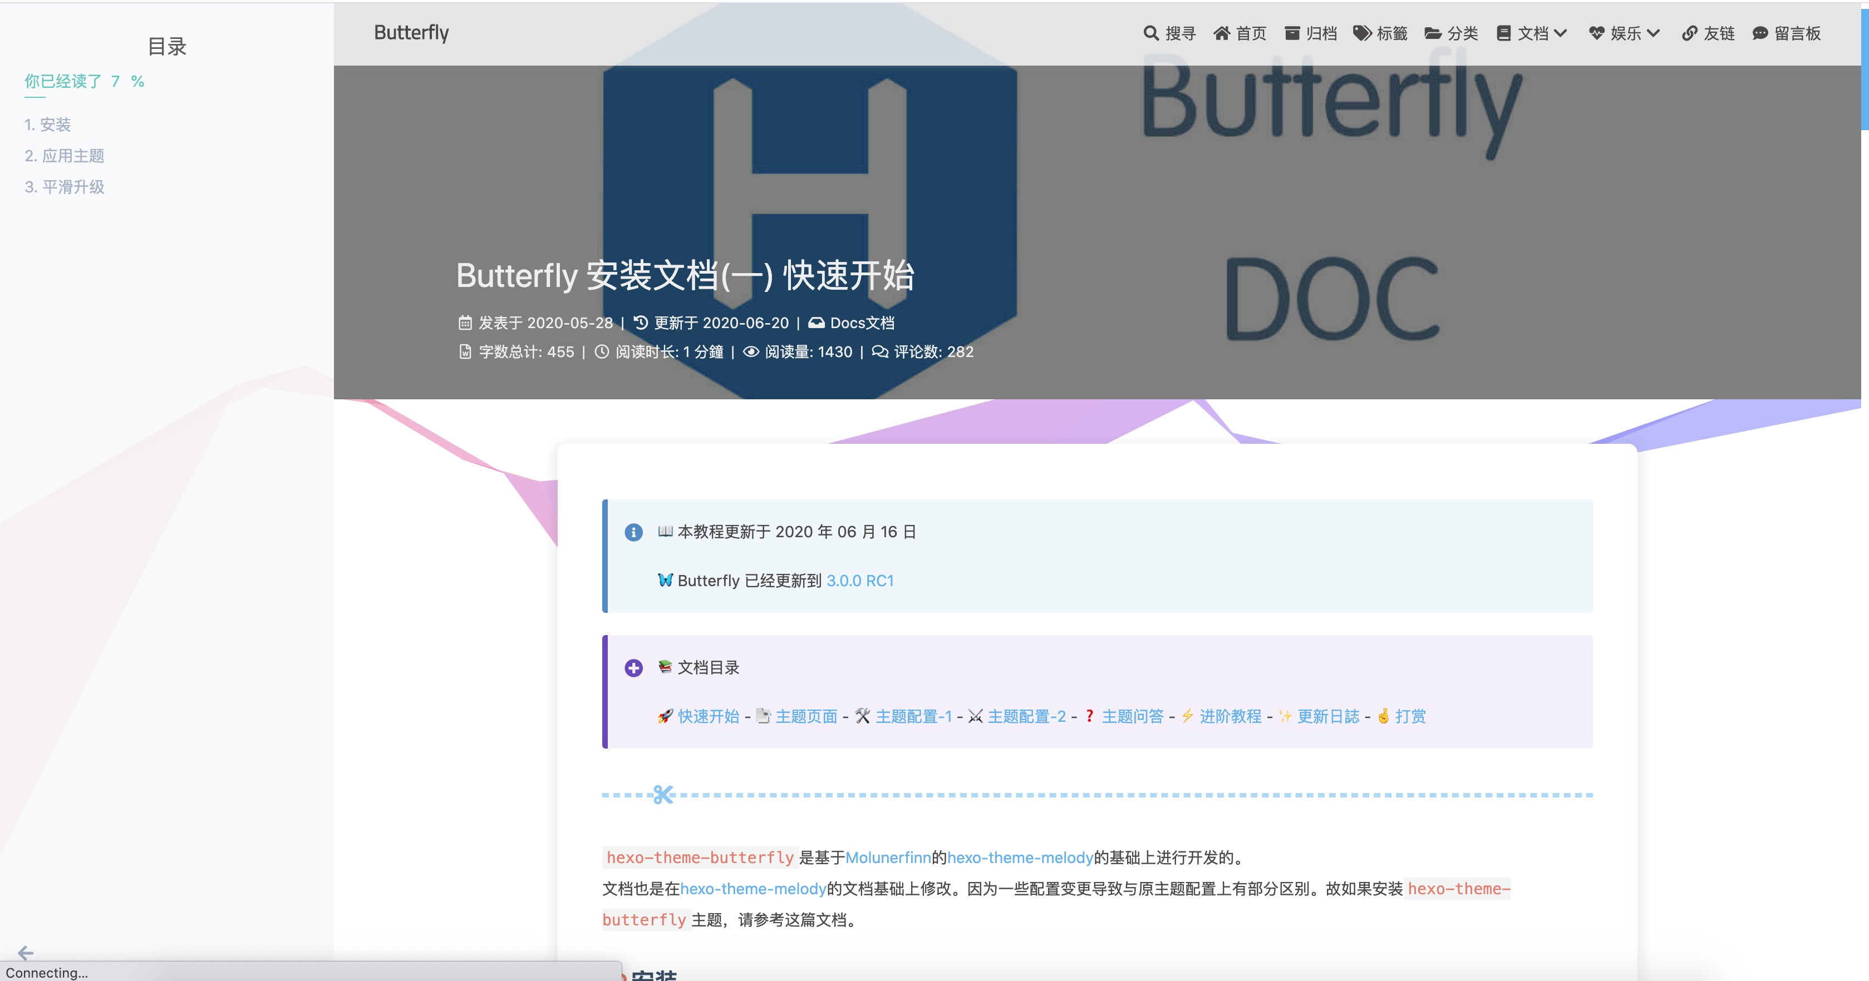Open the 3.0.0 RC1 release link
The width and height of the screenshot is (1869, 981).
point(860,581)
